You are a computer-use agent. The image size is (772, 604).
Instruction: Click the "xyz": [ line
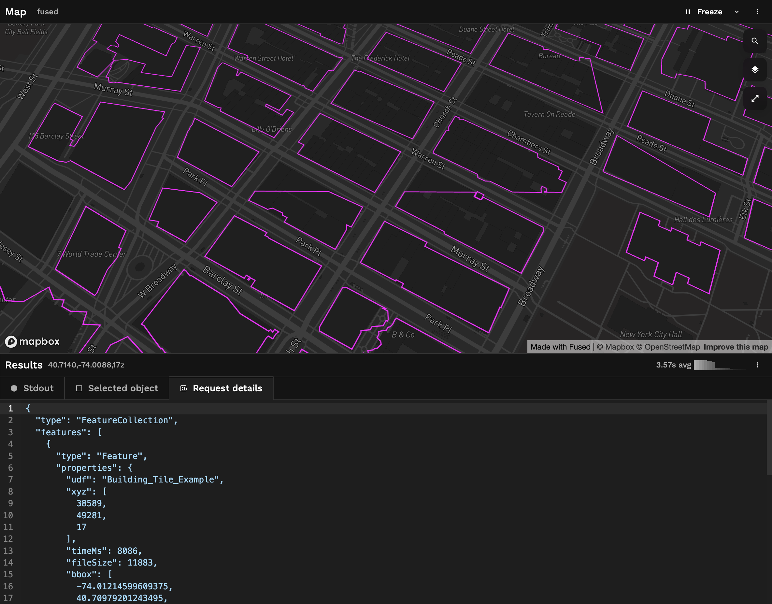(x=87, y=492)
